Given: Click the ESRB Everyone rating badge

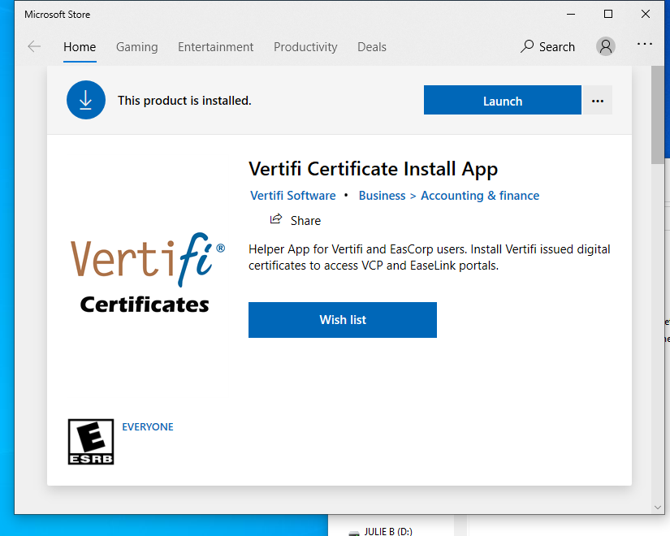Looking at the screenshot, I should pyautogui.click(x=91, y=442).
